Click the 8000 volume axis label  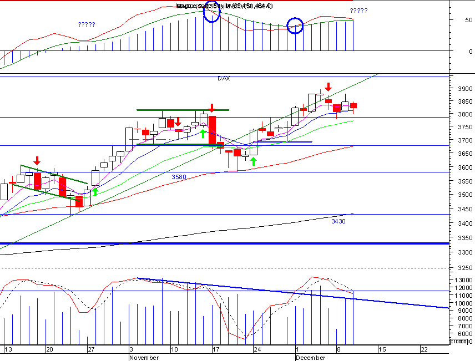click(x=465, y=318)
